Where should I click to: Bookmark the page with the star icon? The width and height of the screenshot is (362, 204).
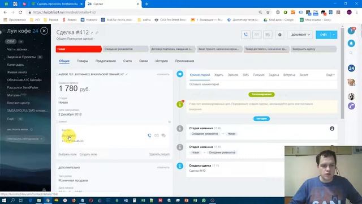click(x=268, y=12)
